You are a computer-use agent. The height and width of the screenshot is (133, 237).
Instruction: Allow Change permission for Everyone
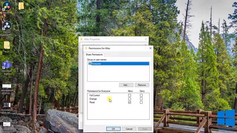[130, 99]
